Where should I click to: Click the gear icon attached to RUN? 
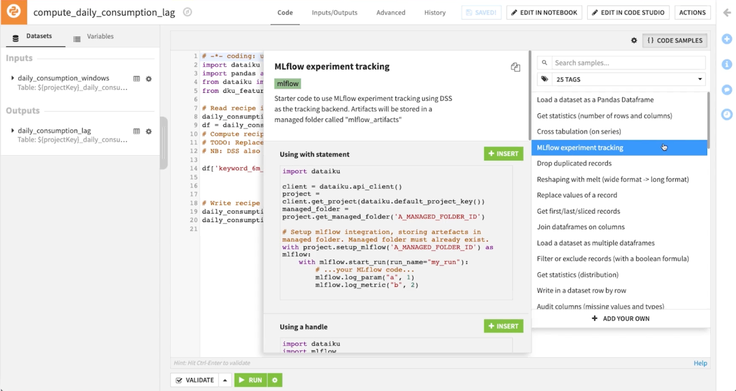(x=274, y=380)
